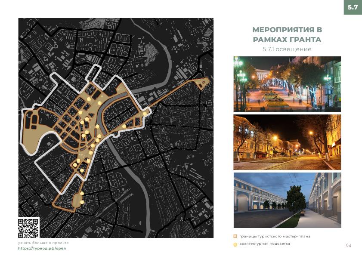The width and height of the screenshot is (362, 256).
Task: Select the bottom rendering of the lit arcade building
Action: (287, 200)
